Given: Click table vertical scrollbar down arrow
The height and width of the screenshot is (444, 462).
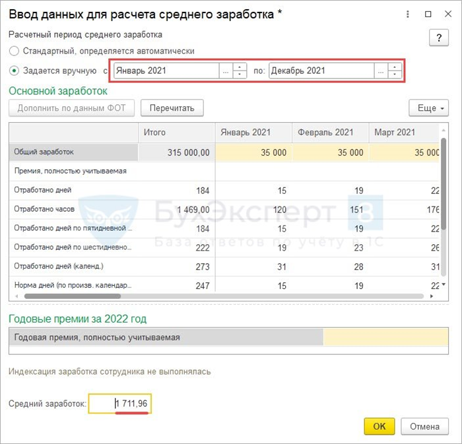Looking at the screenshot, I should pyautogui.click(x=444, y=284).
